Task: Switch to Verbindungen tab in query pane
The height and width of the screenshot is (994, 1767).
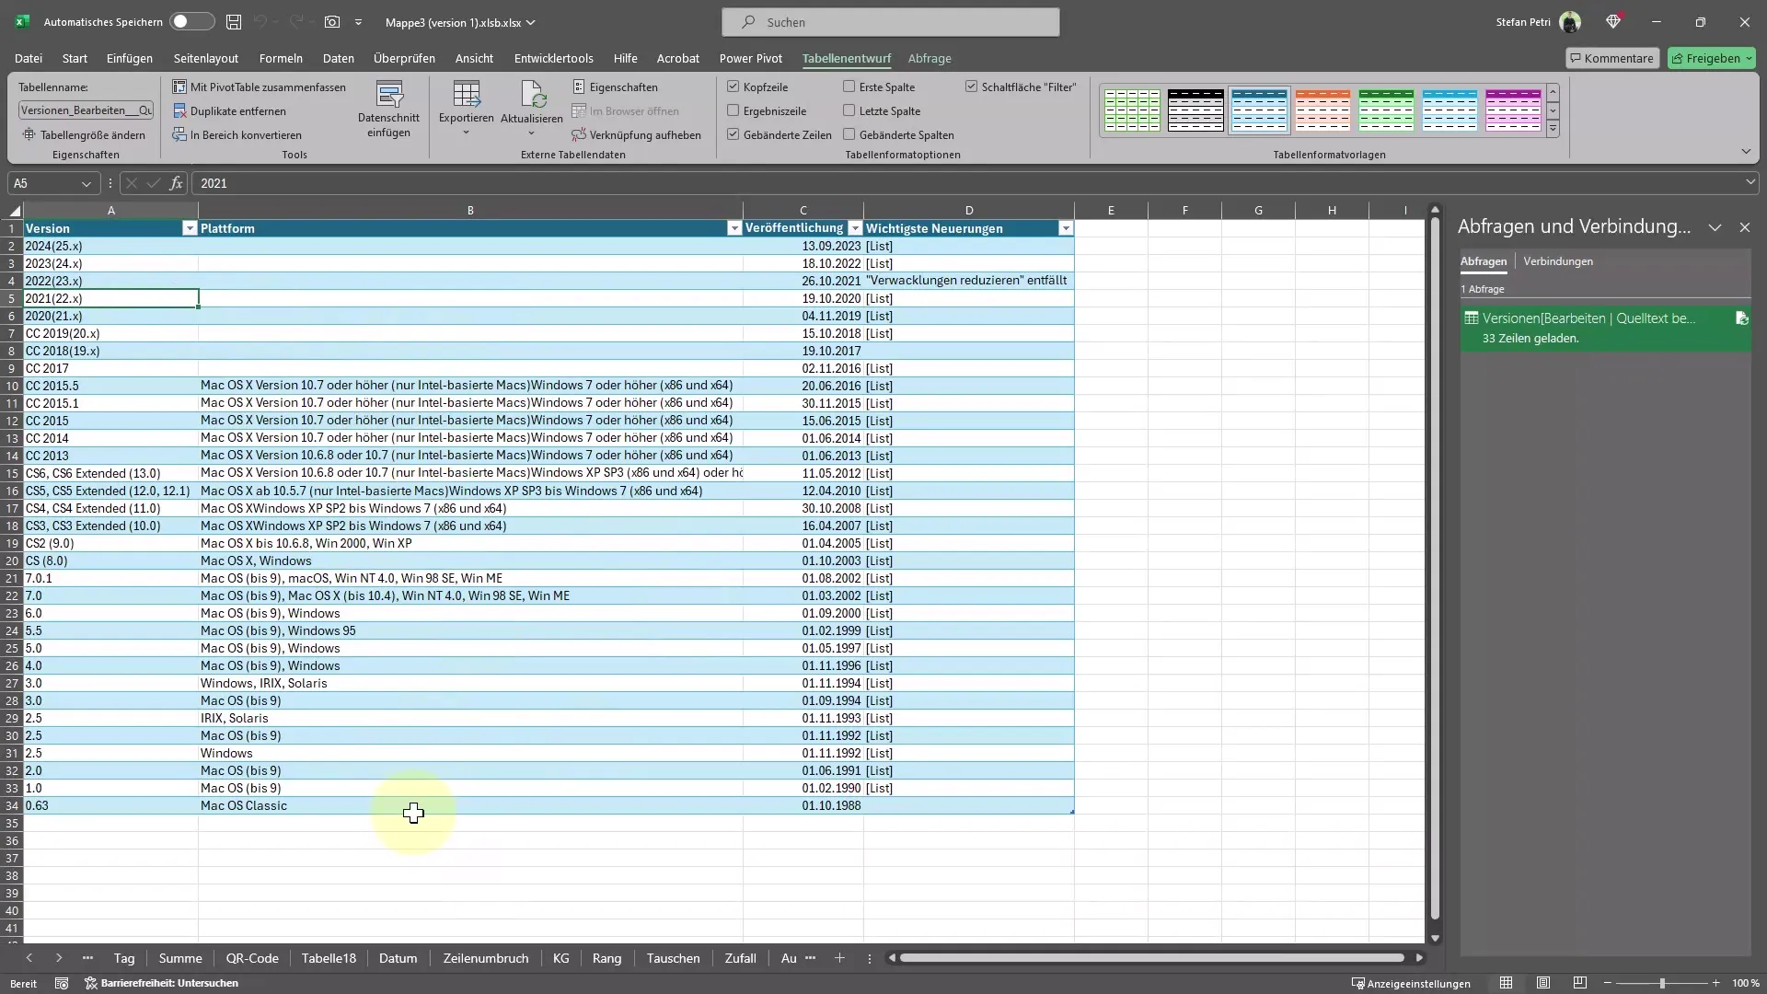Action: coord(1558,261)
